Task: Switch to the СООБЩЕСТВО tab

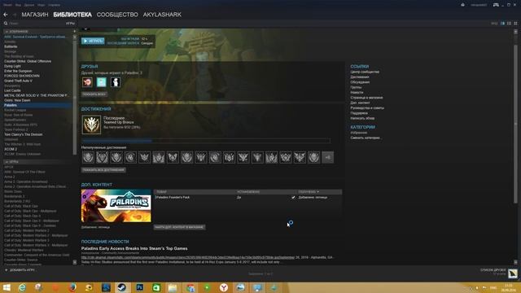Action: (x=117, y=15)
